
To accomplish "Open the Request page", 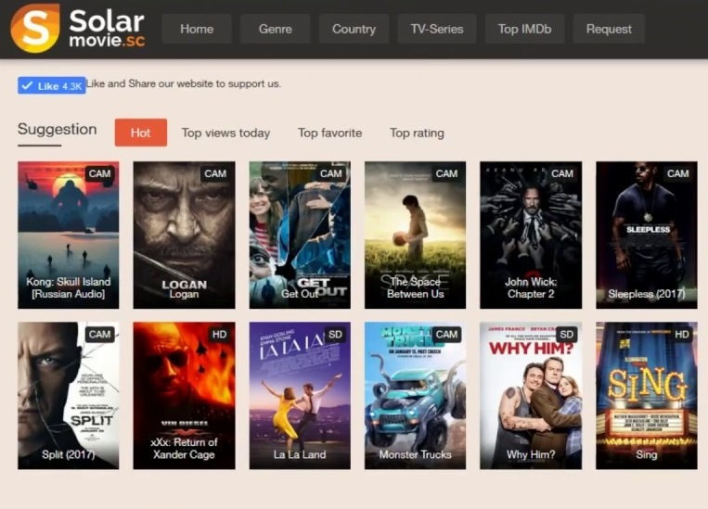I will coord(609,29).
